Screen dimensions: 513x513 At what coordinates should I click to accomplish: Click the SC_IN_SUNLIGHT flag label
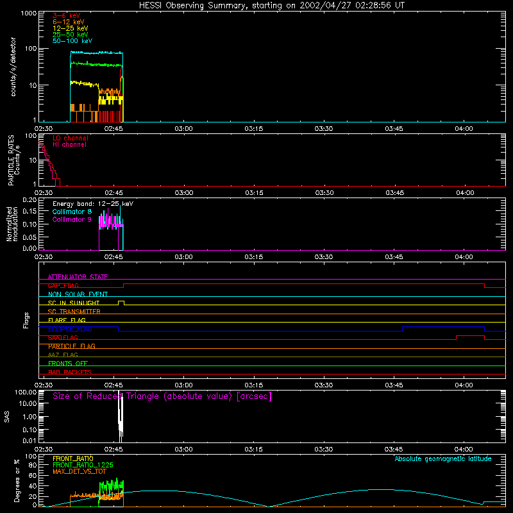pos(74,303)
